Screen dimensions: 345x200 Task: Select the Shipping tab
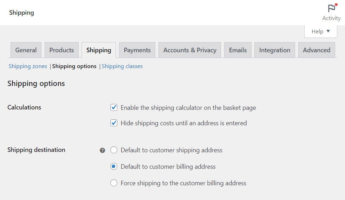click(x=99, y=50)
